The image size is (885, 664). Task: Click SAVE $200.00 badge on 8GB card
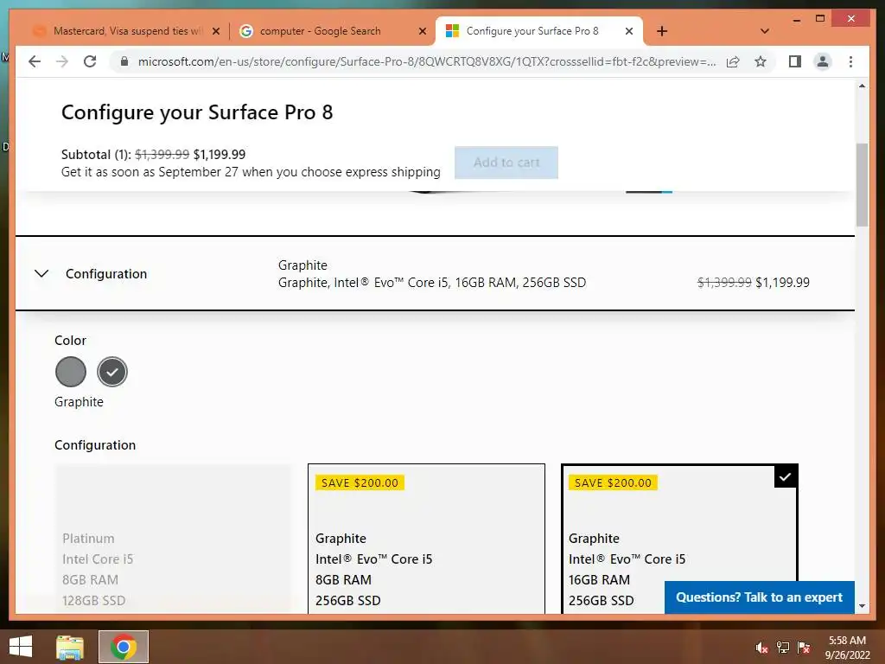(x=360, y=482)
